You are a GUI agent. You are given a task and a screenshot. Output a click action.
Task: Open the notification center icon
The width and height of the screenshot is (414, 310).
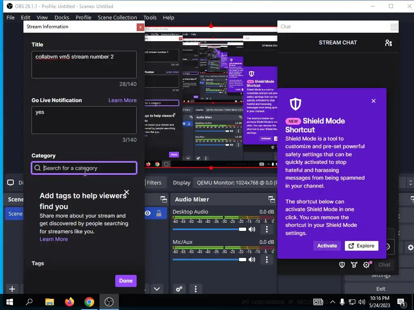[x=401, y=303]
